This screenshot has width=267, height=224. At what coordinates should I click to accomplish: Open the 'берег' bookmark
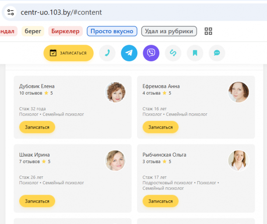33,31
